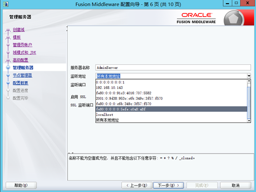Select fe80:0:0:0:91c3:4016:707:5582 address
The image size is (256, 192).
pos(171,93)
